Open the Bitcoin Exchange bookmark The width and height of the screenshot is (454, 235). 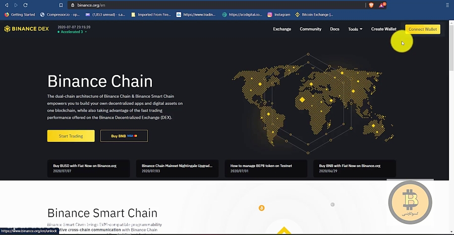coord(314,15)
